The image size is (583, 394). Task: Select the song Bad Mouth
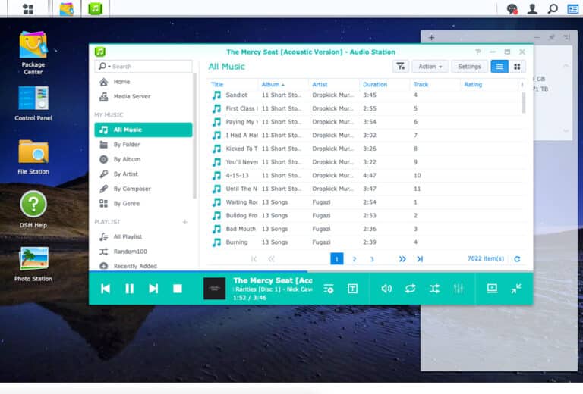click(x=364, y=229)
